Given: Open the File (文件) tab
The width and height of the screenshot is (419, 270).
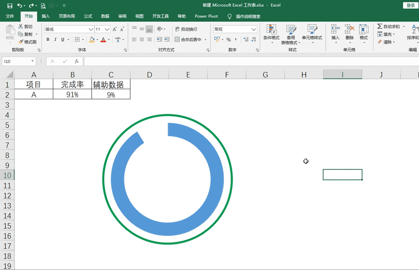Looking at the screenshot, I should coord(10,16).
